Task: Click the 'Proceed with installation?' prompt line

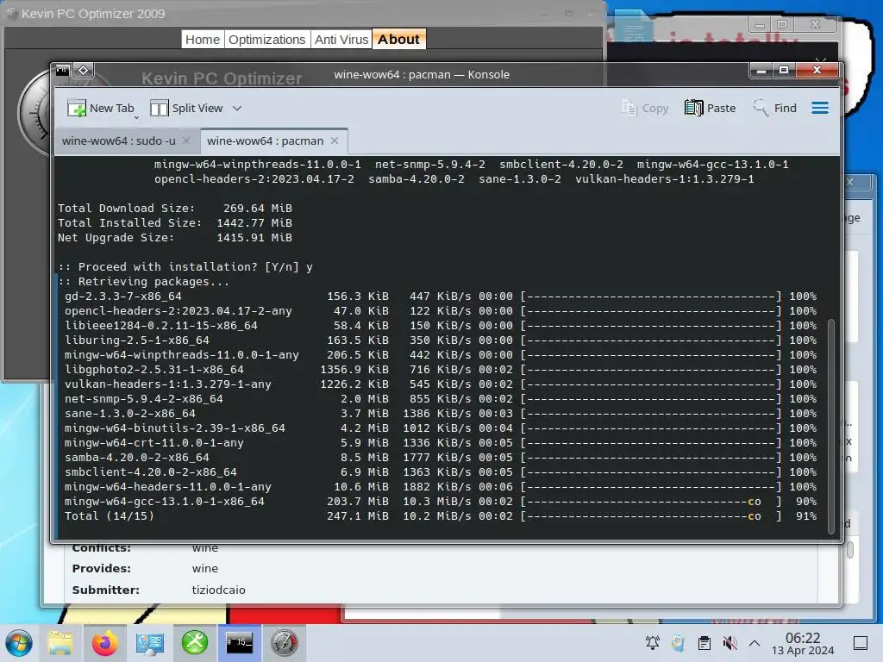Action: tap(185, 267)
